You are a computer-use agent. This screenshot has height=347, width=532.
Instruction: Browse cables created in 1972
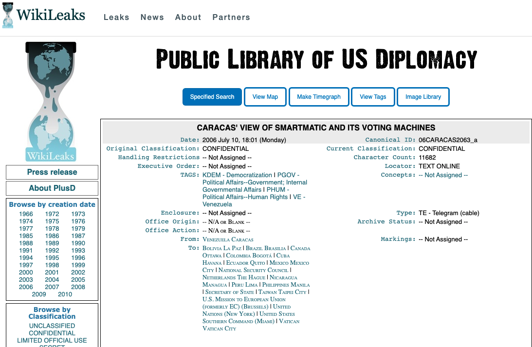[x=52, y=214]
